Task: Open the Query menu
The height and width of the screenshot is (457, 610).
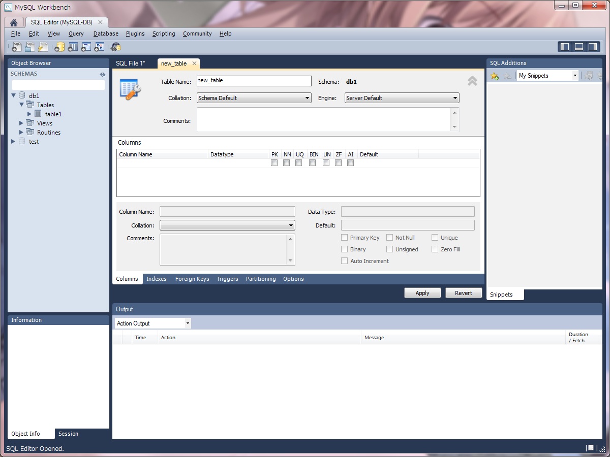Action: (x=76, y=34)
